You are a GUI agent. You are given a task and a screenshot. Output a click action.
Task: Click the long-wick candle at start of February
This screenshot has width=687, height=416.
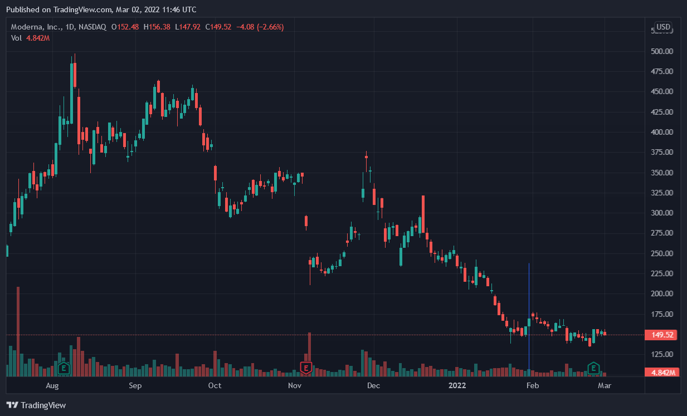pyautogui.click(x=529, y=322)
